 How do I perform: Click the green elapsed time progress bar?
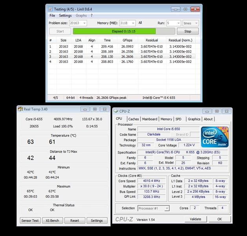point(124,31)
